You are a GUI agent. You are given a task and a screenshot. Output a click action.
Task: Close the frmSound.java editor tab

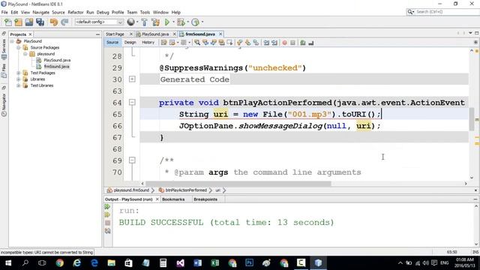[x=220, y=34]
